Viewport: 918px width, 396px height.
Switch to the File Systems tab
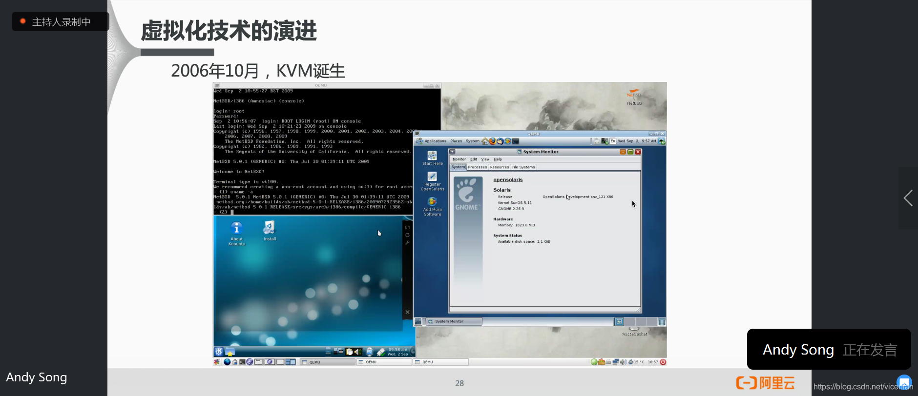(523, 167)
